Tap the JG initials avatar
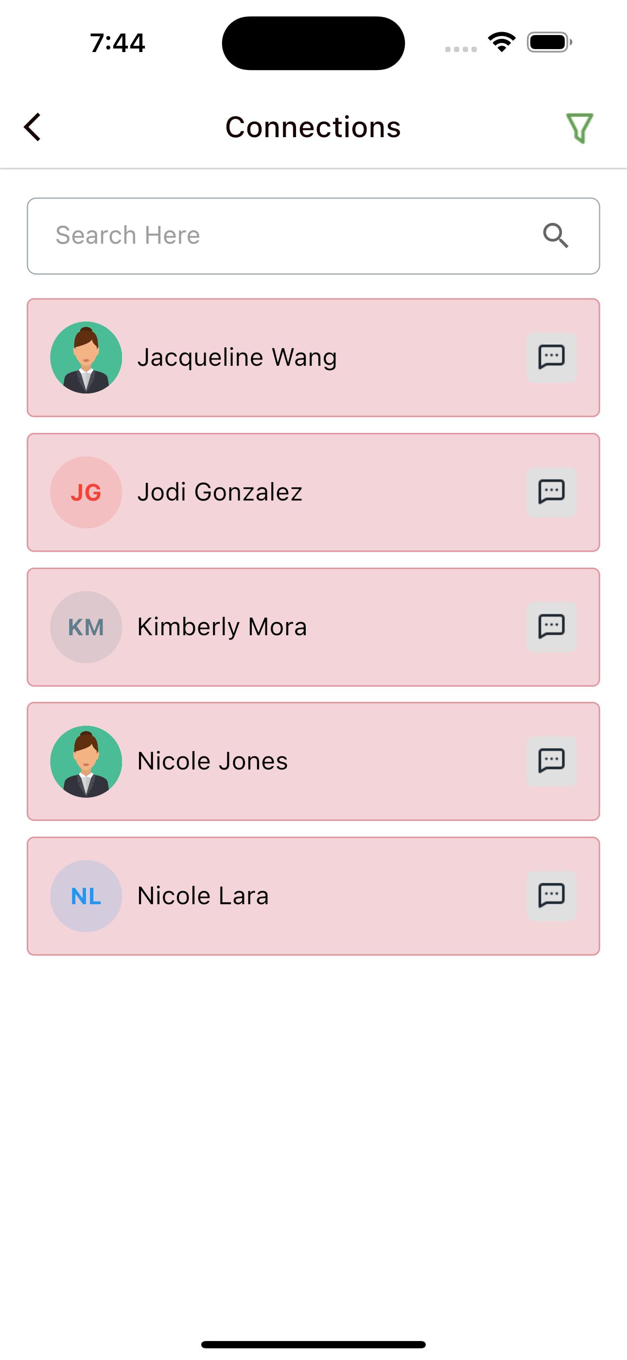 tap(86, 492)
